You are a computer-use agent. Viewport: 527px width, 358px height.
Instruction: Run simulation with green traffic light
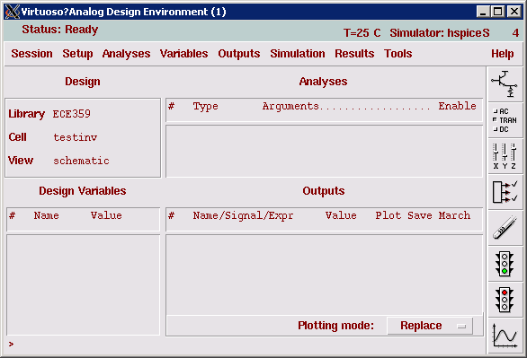coord(505,264)
